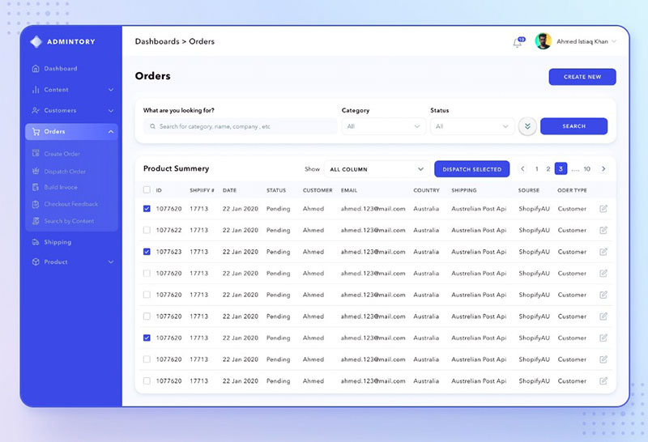The width and height of the screenshot is (648, 442).
Task: Click the edit icon in first order row
Action: (x=603, y=209)
